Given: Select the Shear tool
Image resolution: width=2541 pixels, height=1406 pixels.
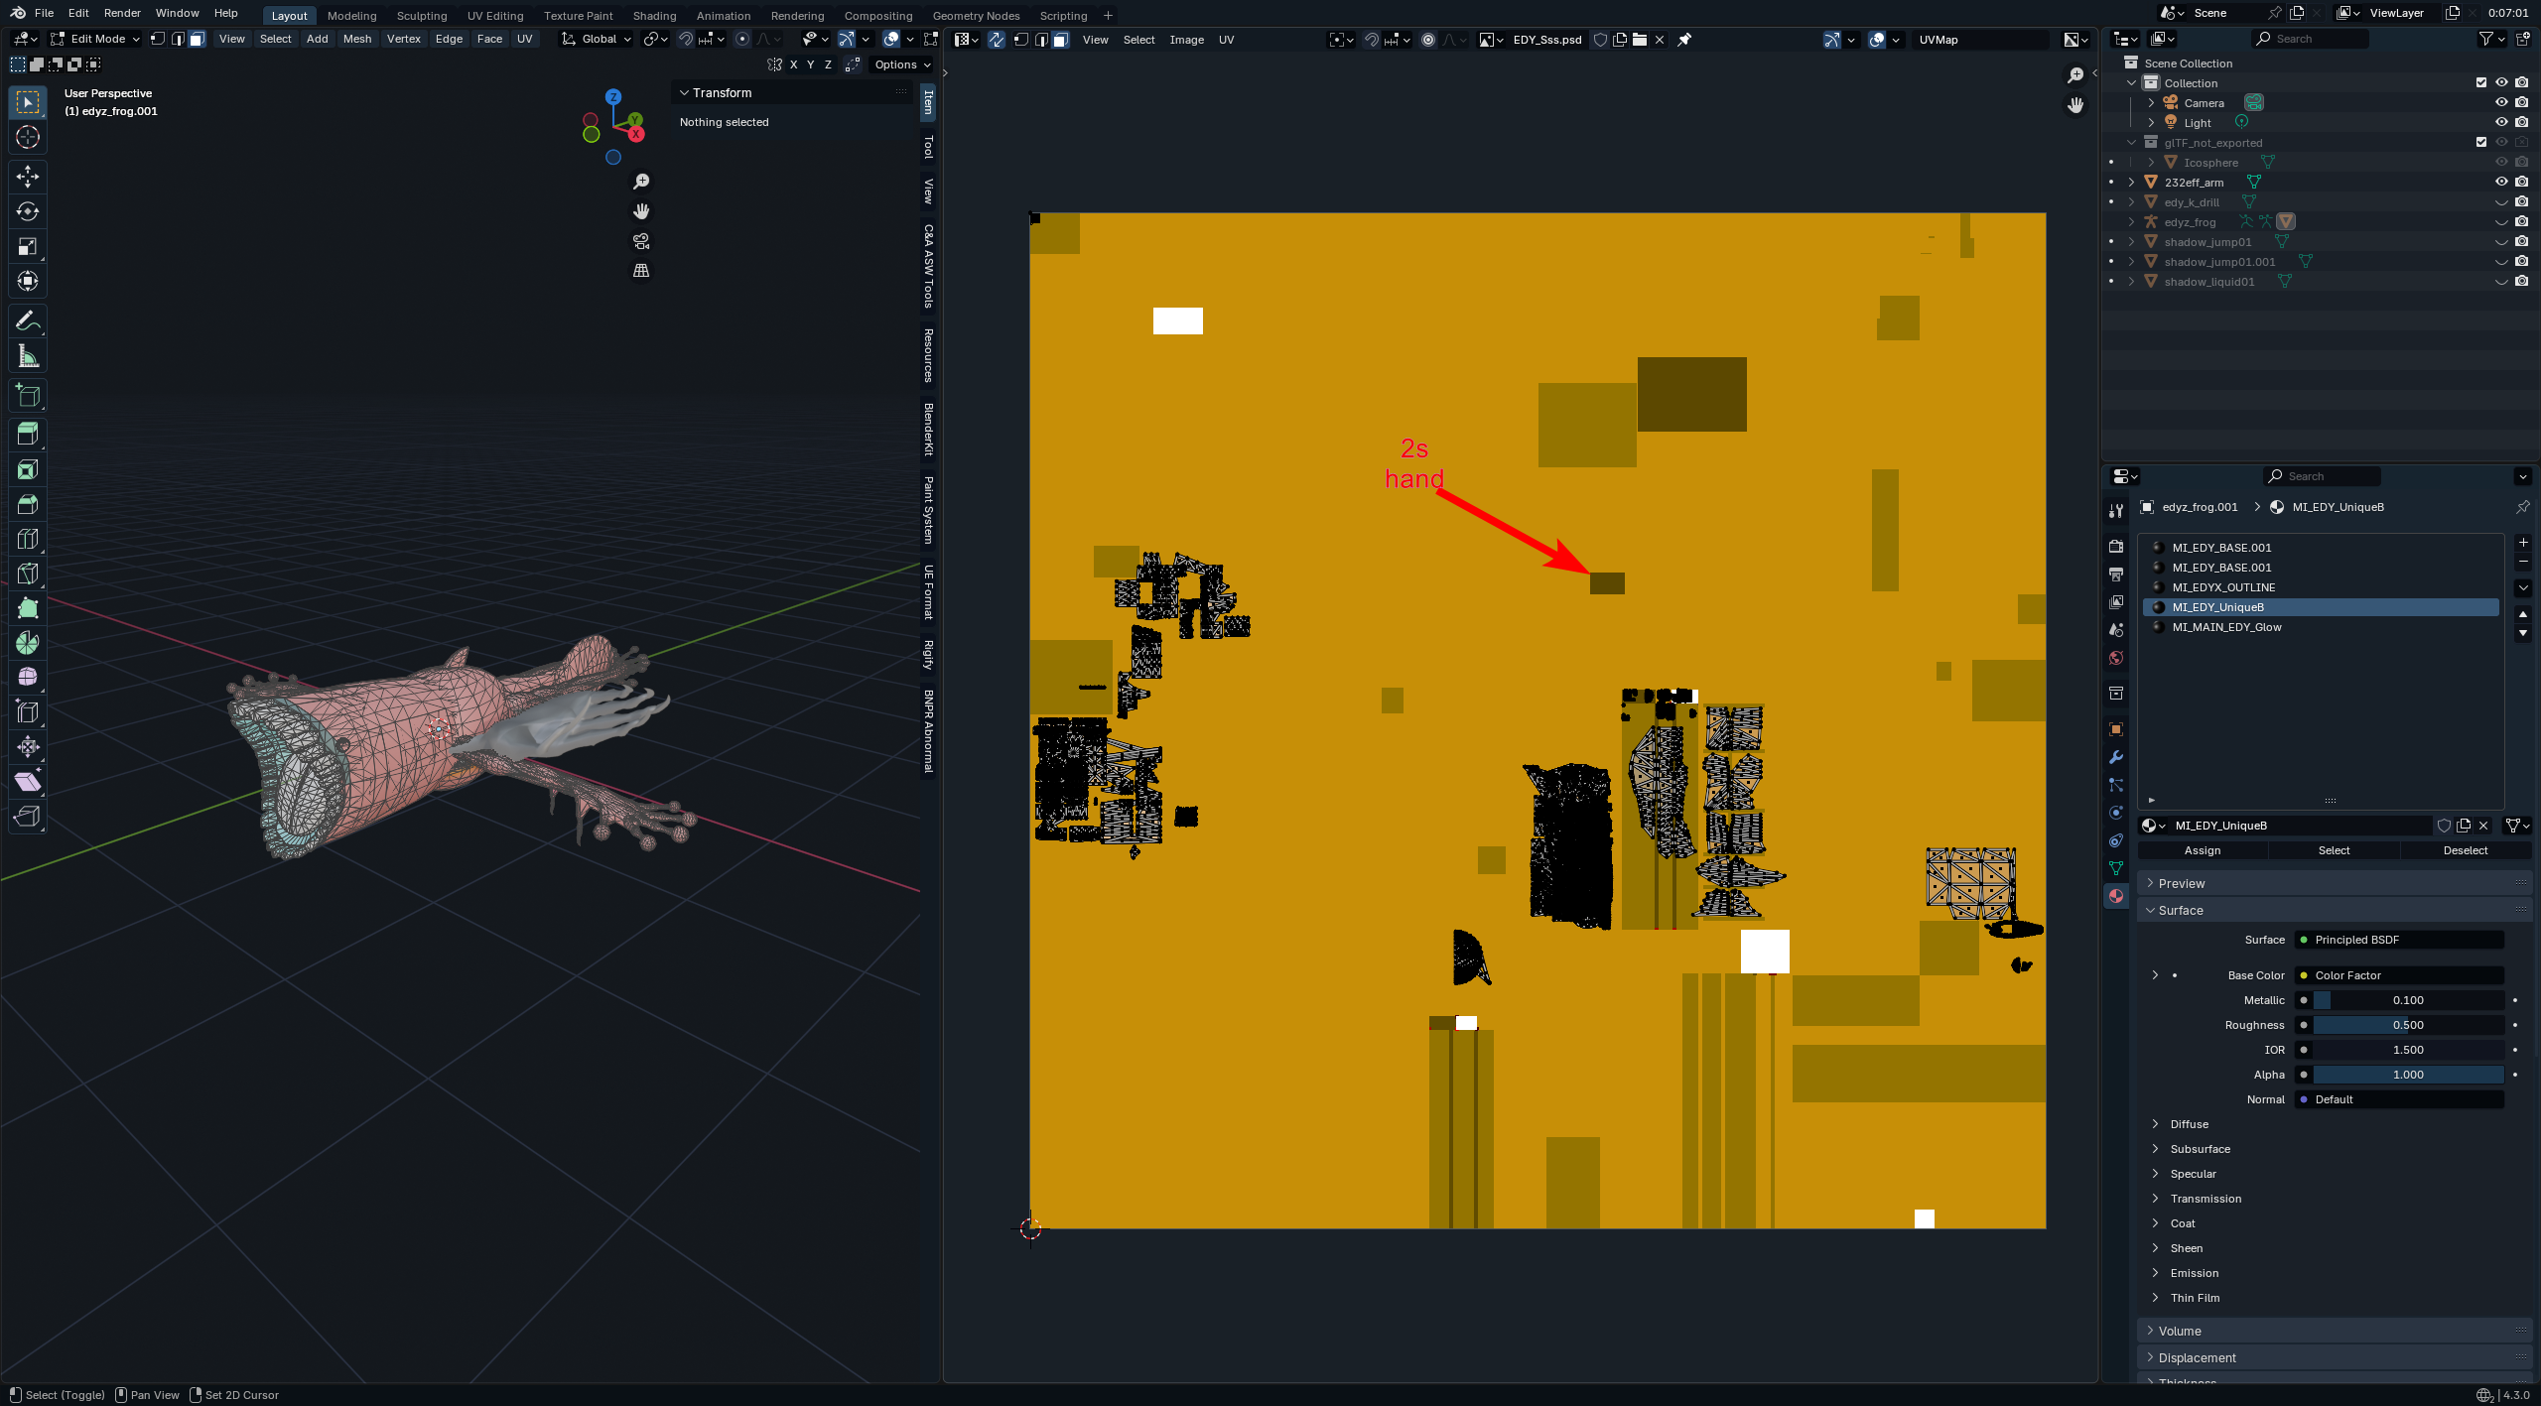Looking at the screenshot, I should tap(28, 782).
